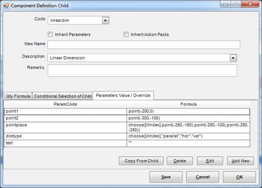This screenshot has width=262, height=188.
Task: Open the Code dropdown showing lineardim
Action: 105,20
